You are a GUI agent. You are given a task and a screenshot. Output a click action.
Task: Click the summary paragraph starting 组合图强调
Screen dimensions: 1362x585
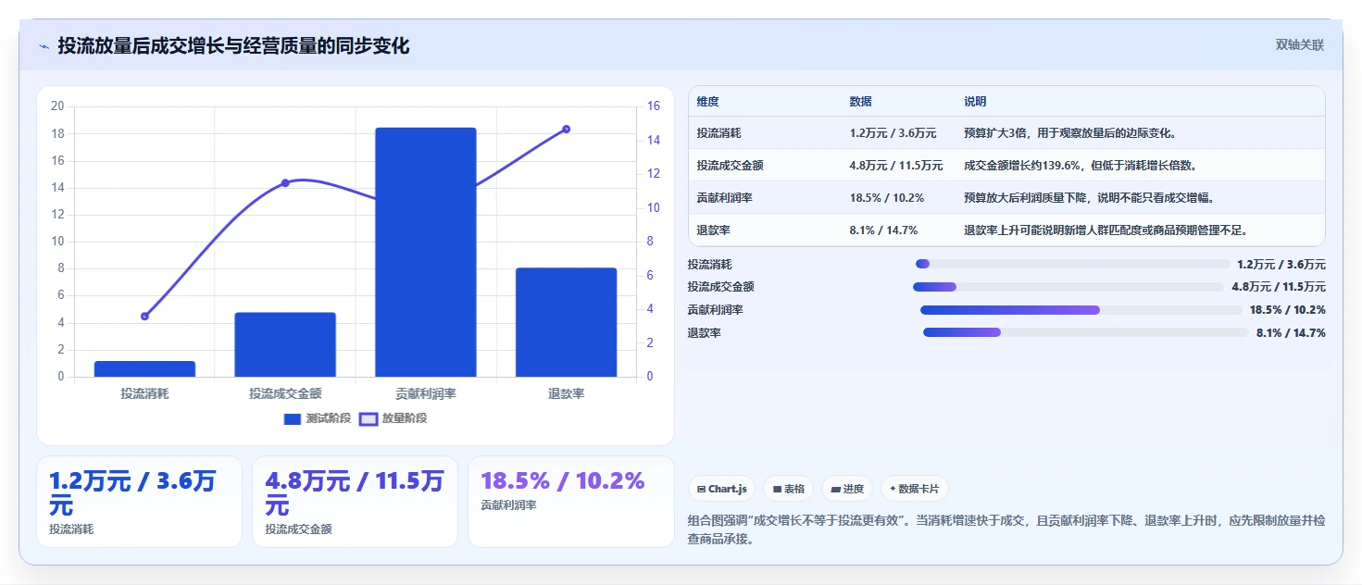1007,529
